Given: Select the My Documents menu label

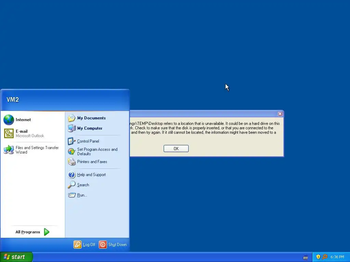Looking at the screenshot, I should [x=92, y=118].
